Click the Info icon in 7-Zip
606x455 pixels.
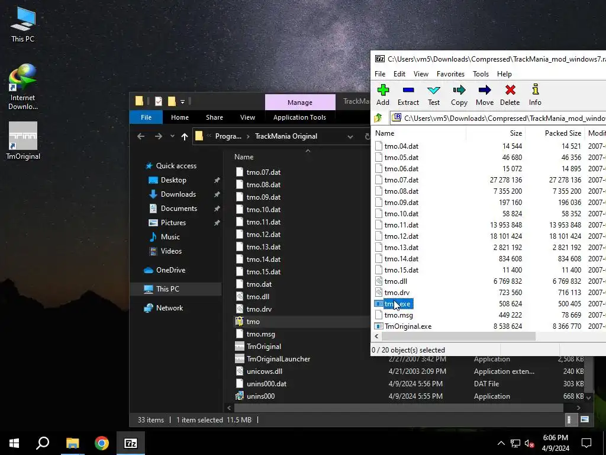tap(535, 89)
